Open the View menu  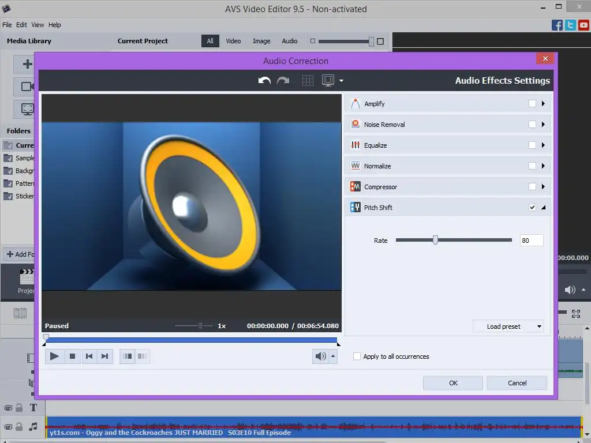38,25
